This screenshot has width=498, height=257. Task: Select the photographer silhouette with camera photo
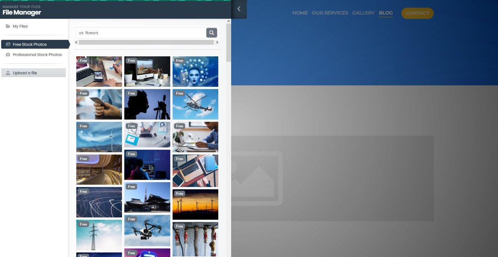tap(147, 104)
